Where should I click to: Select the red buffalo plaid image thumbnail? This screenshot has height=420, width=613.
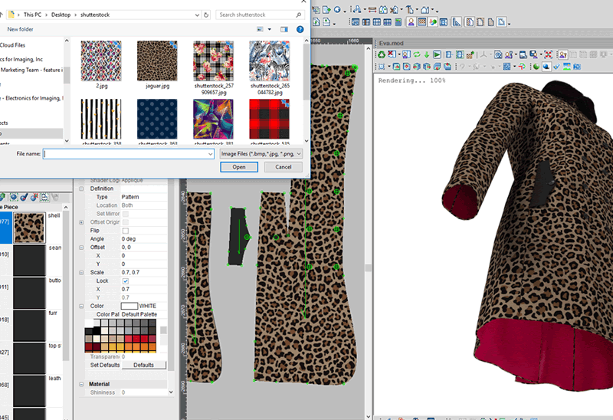270,119
